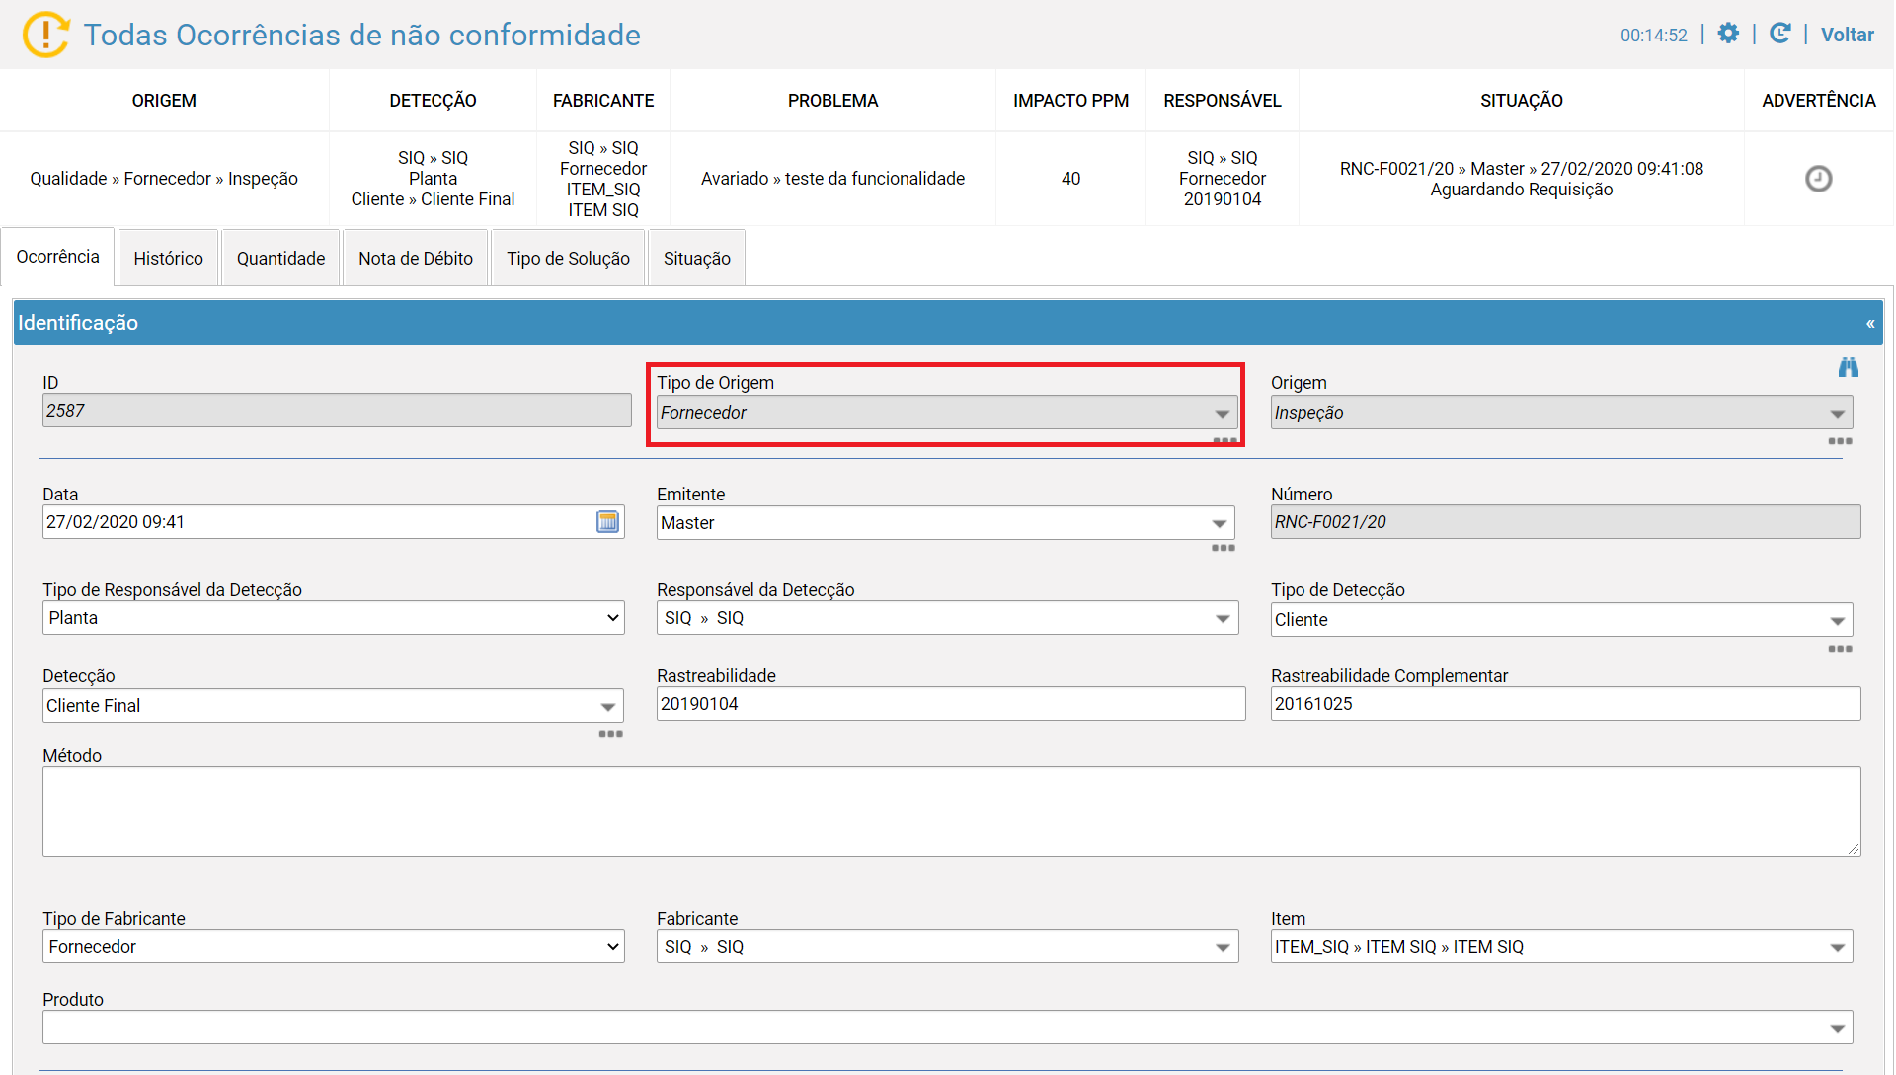
Task: Click ellipsis button below Emitente dropdown
Action: click(x=1224, y=548)
